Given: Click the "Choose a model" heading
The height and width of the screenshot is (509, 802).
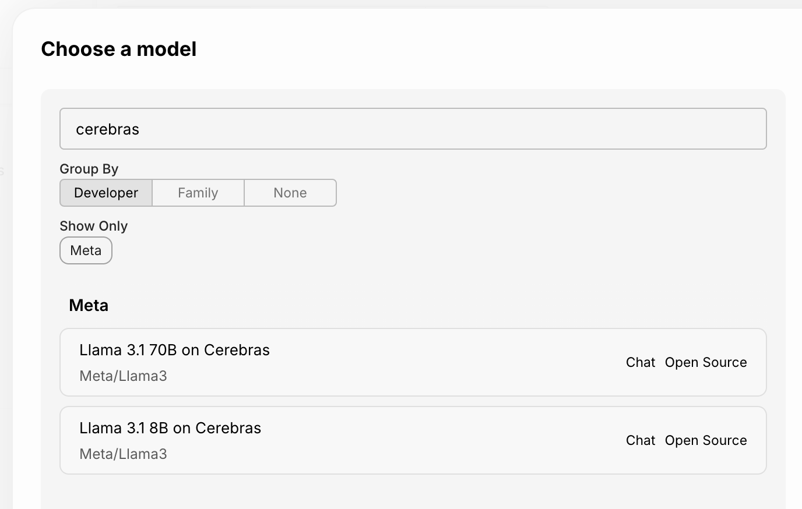Looking at the screenshot, I should (118, 49).
